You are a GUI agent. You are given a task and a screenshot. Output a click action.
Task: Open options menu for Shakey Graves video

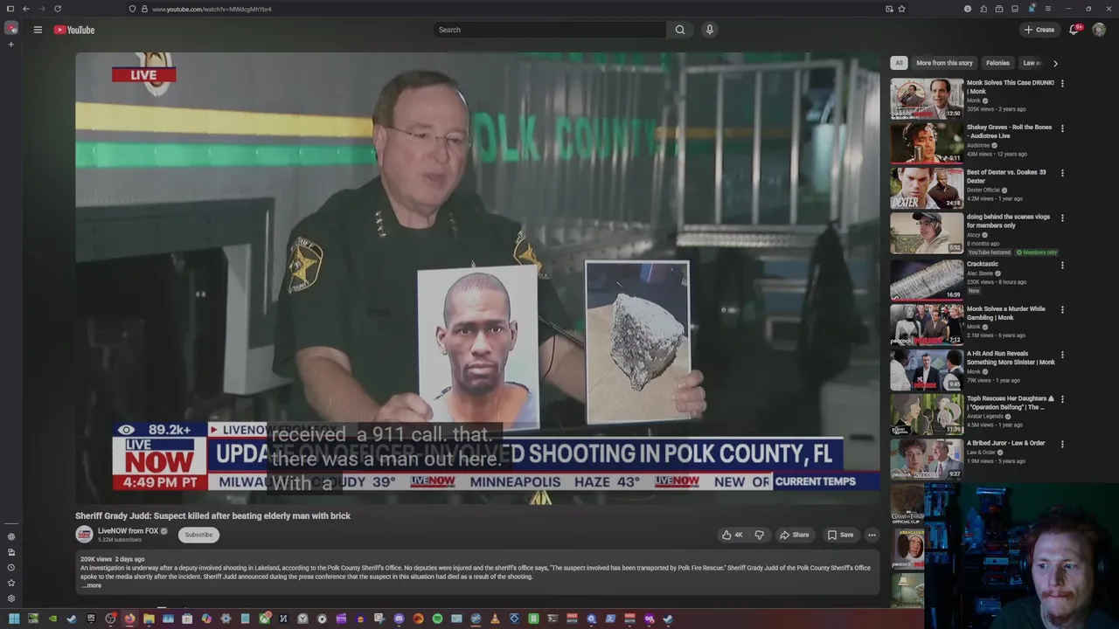coord(1062,128)
